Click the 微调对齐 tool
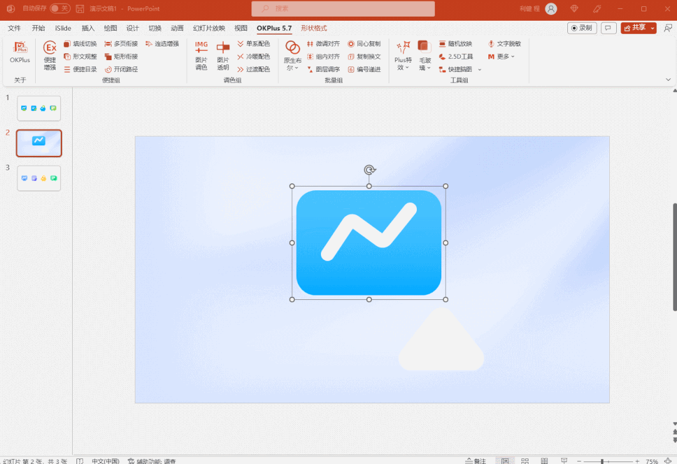677x464 pixels. click(x=323, y=44)
